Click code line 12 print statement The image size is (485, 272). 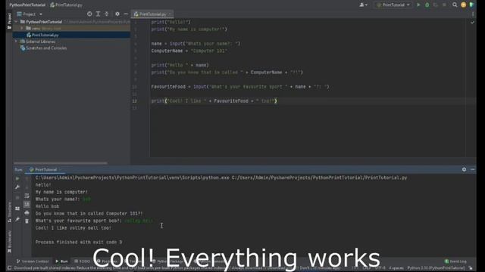[x=214, y=100]
